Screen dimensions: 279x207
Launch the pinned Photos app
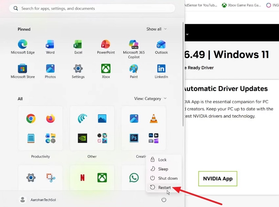pyautogui.click(x=50, y=71)
